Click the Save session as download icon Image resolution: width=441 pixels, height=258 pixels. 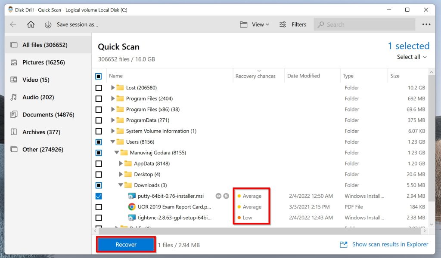48,25
